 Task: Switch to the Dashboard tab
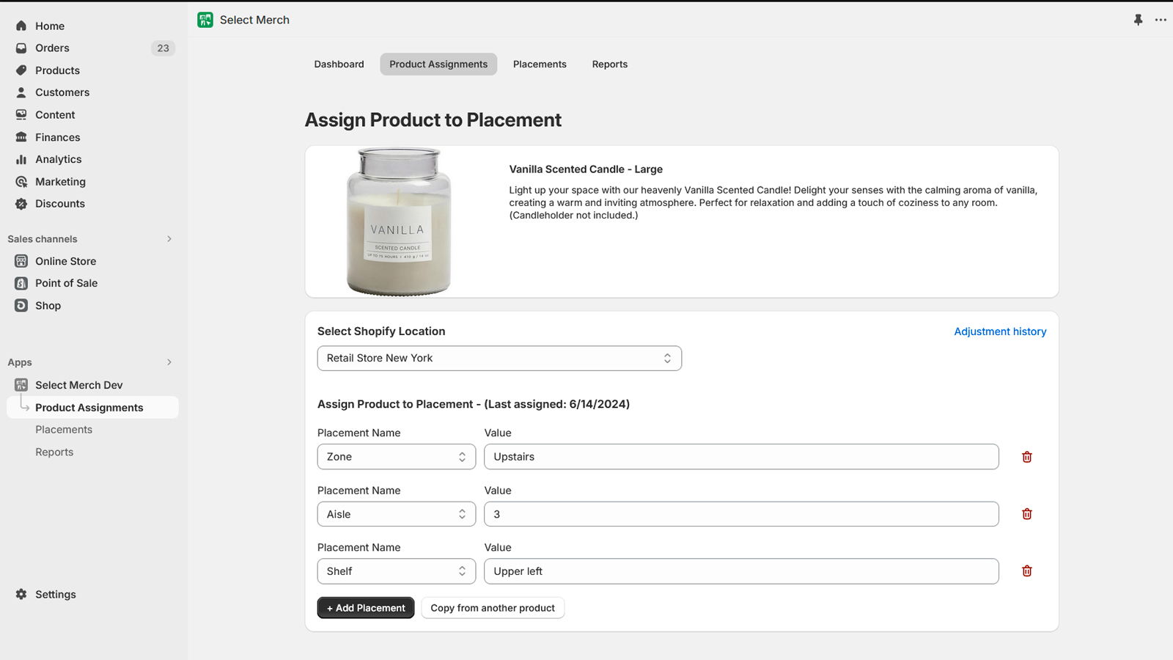click(x=339, y=65)
